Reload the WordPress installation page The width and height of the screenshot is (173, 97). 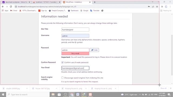pyautogui.click(x=11, y=6)
